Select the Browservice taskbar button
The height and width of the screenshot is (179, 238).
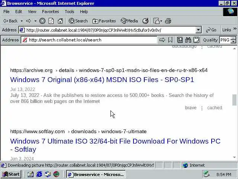click(x=96, y=174)
